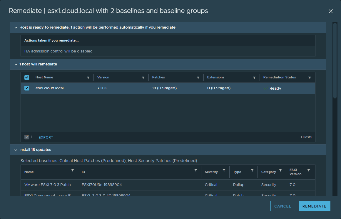341x219 pixels.
Task: Click the Host Name column filter icon
Action: [x=88, y=78]
